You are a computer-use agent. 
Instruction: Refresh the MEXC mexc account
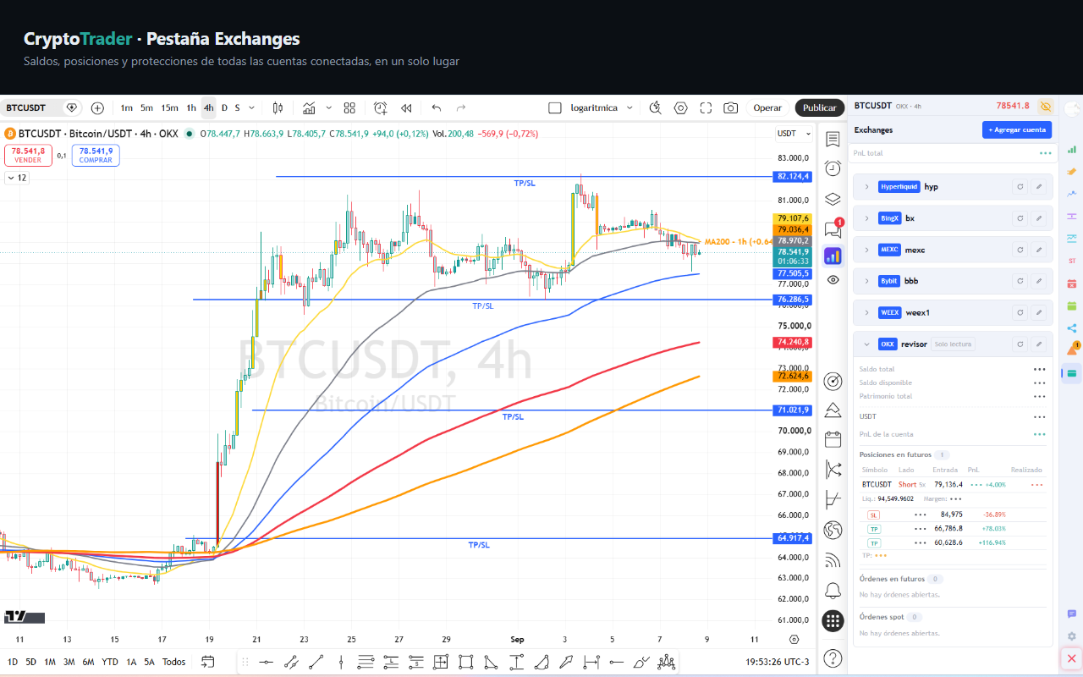coord(1020,250)
